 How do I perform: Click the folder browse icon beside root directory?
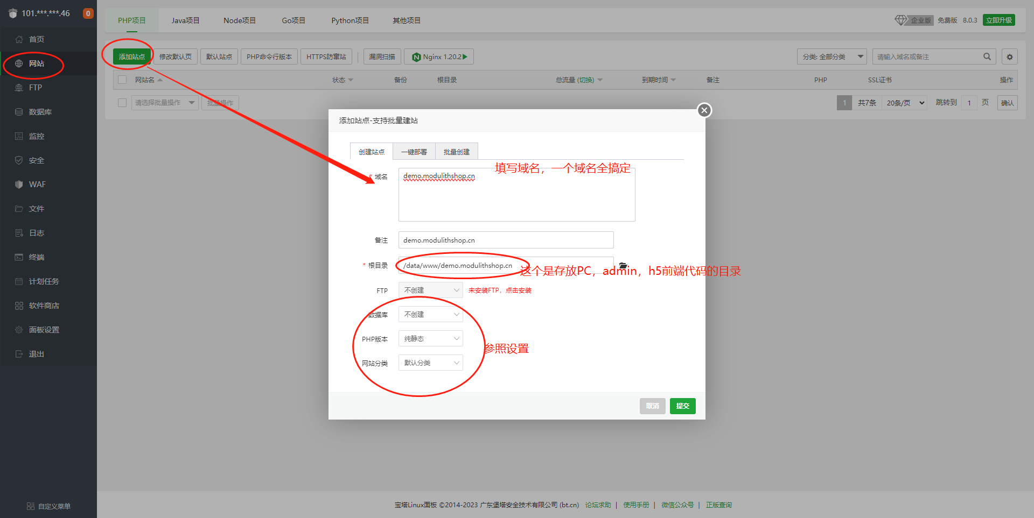[x=623, y=266]
